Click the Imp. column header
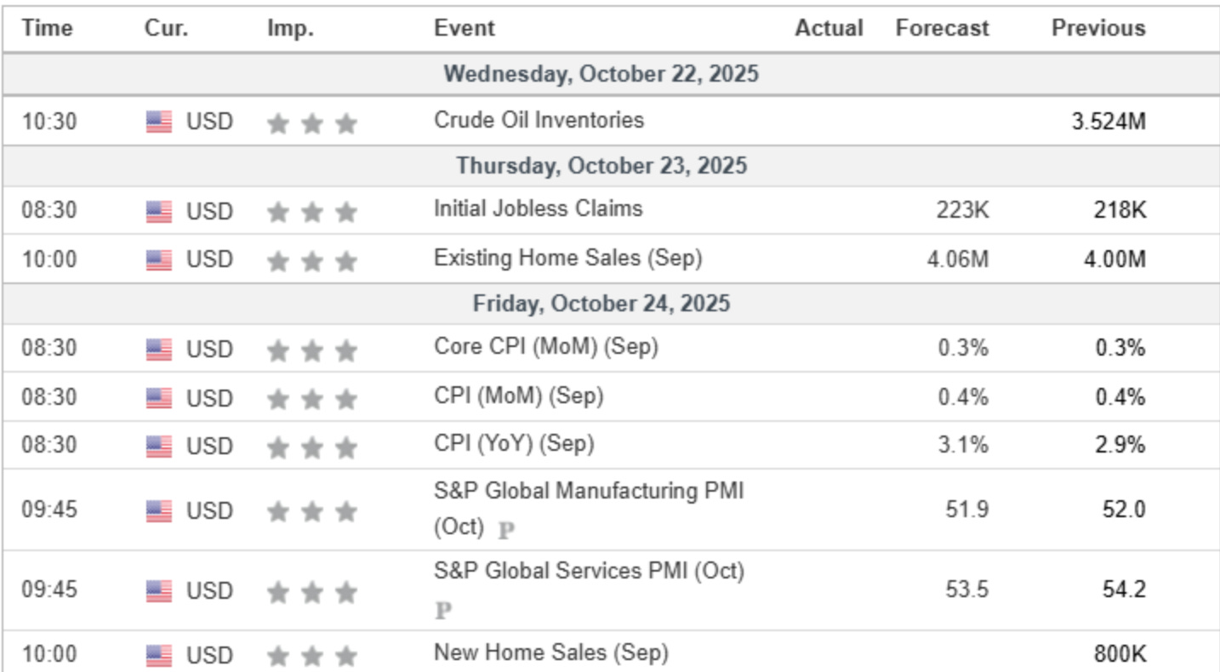This screenshot has height=672, width=1220. [290, 28]
